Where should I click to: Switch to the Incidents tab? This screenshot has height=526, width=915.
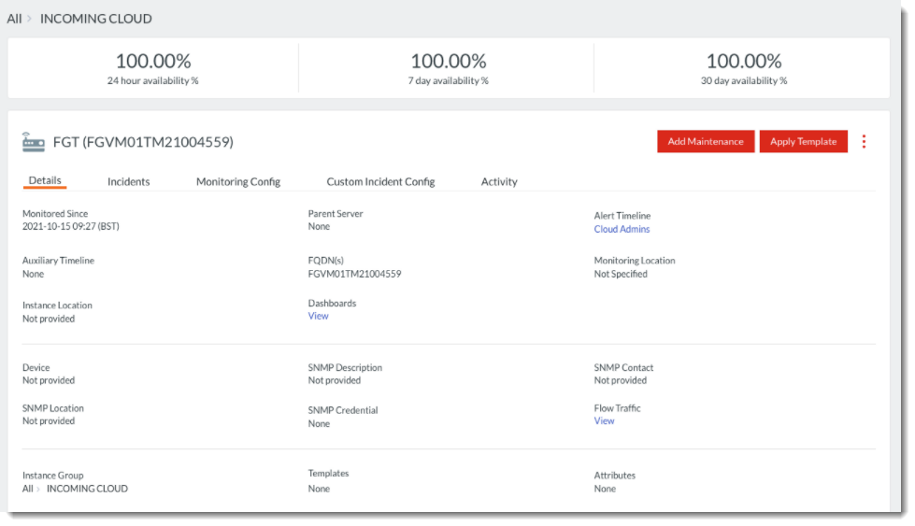[x=128, y=182]
